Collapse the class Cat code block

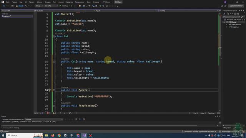pyautogui.click(x=54, y=36)
